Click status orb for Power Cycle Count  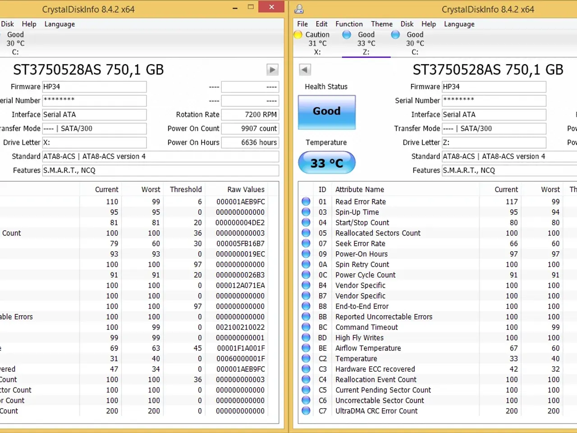coord(306,275)
